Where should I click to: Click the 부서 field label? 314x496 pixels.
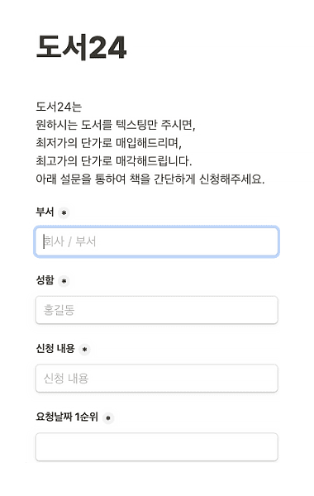tap(45, 212)
